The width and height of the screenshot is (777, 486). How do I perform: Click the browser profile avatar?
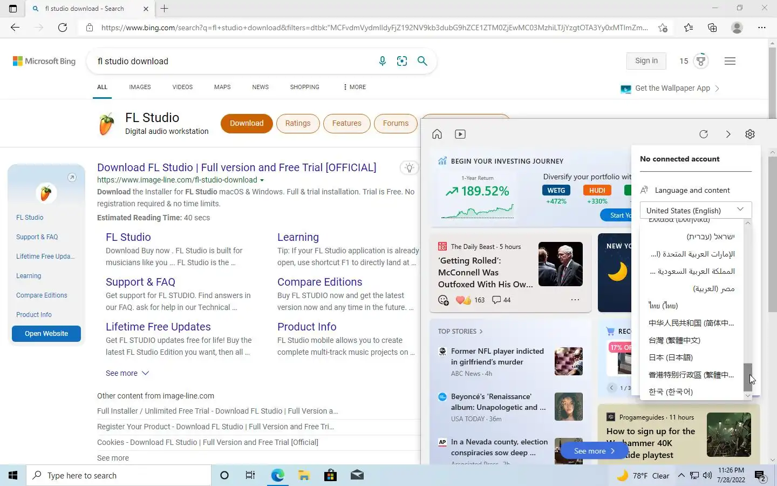point(737,28)
